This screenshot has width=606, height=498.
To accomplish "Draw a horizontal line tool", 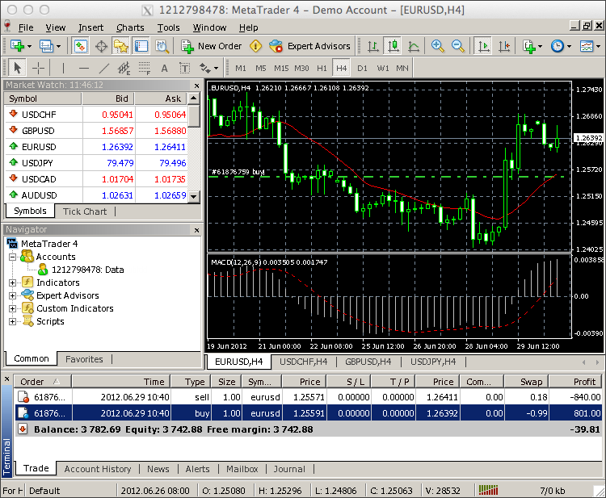I will click(x=83, y=69).
